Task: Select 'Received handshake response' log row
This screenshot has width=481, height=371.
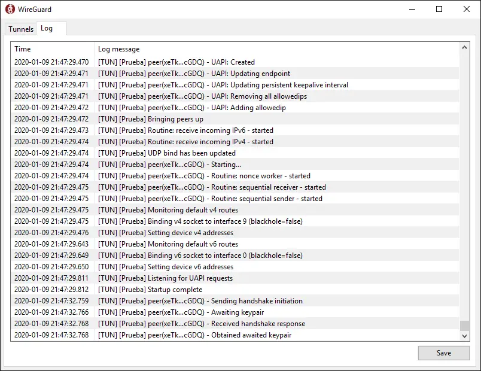Action: coord(235,323)
